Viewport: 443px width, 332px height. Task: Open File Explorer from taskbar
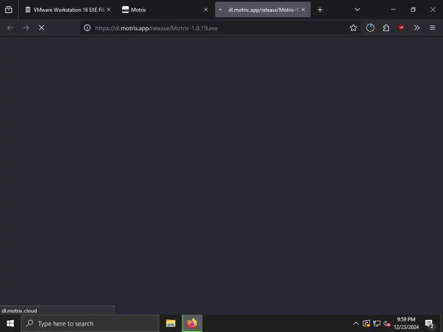(170, 323)
